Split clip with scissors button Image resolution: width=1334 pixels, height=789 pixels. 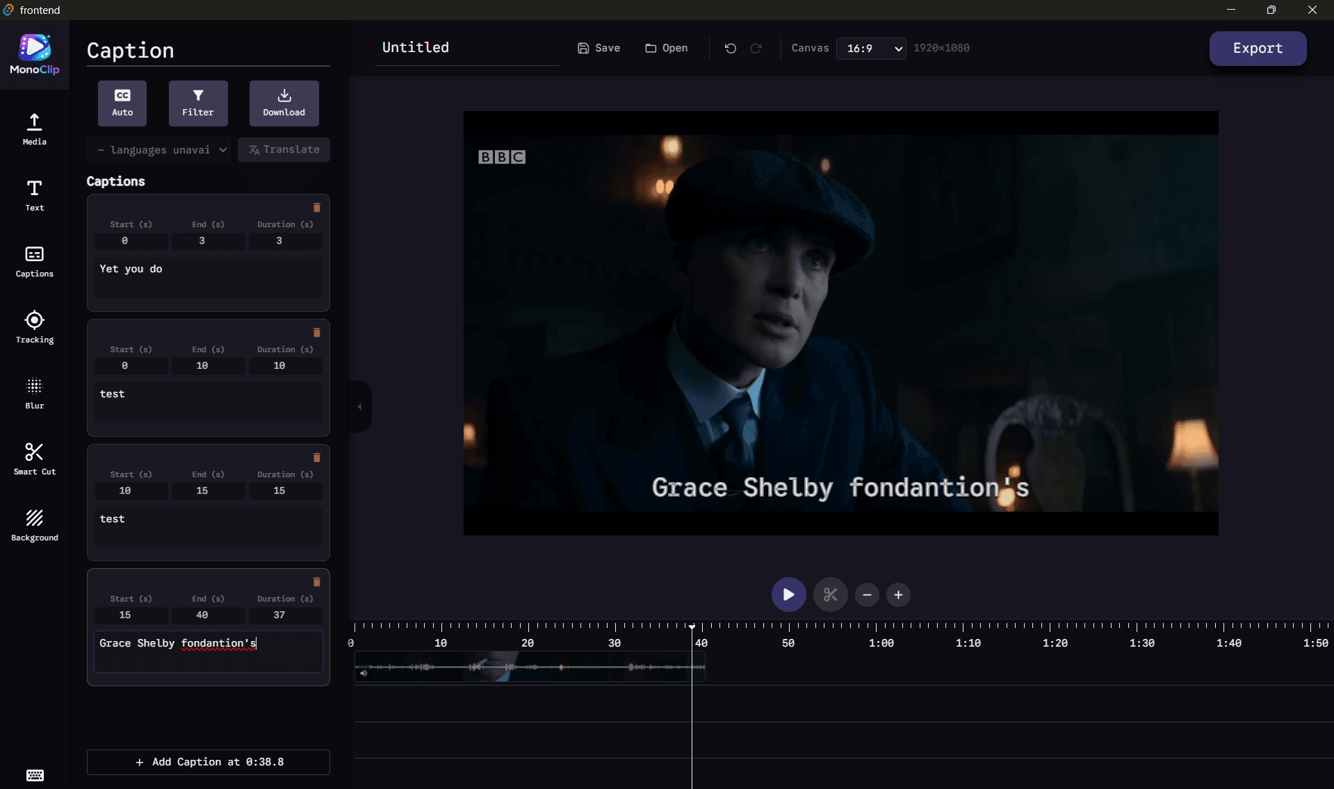pos(830,595)
